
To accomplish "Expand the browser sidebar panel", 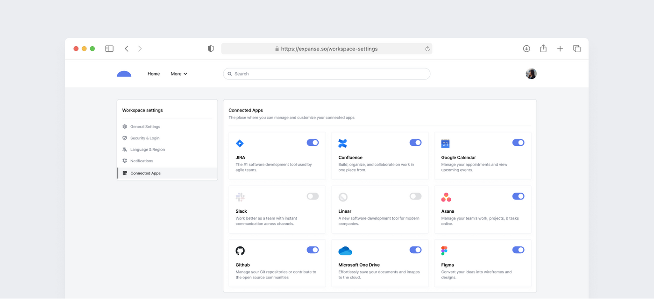I will pos(109,48).
